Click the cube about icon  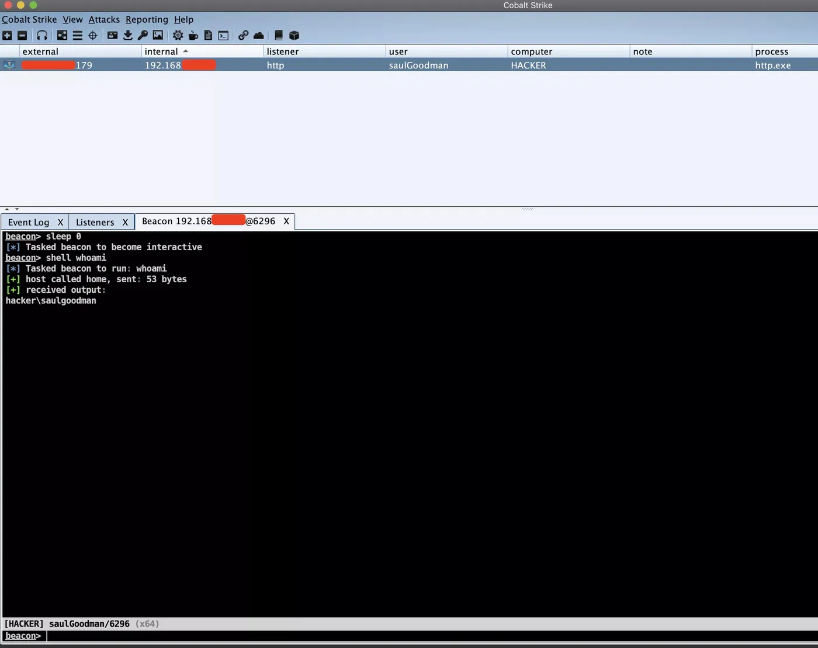[x=294, y=36]
